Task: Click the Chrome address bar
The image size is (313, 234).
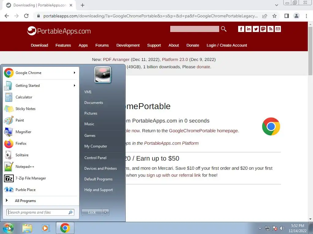Action: (x=150, y=16)
